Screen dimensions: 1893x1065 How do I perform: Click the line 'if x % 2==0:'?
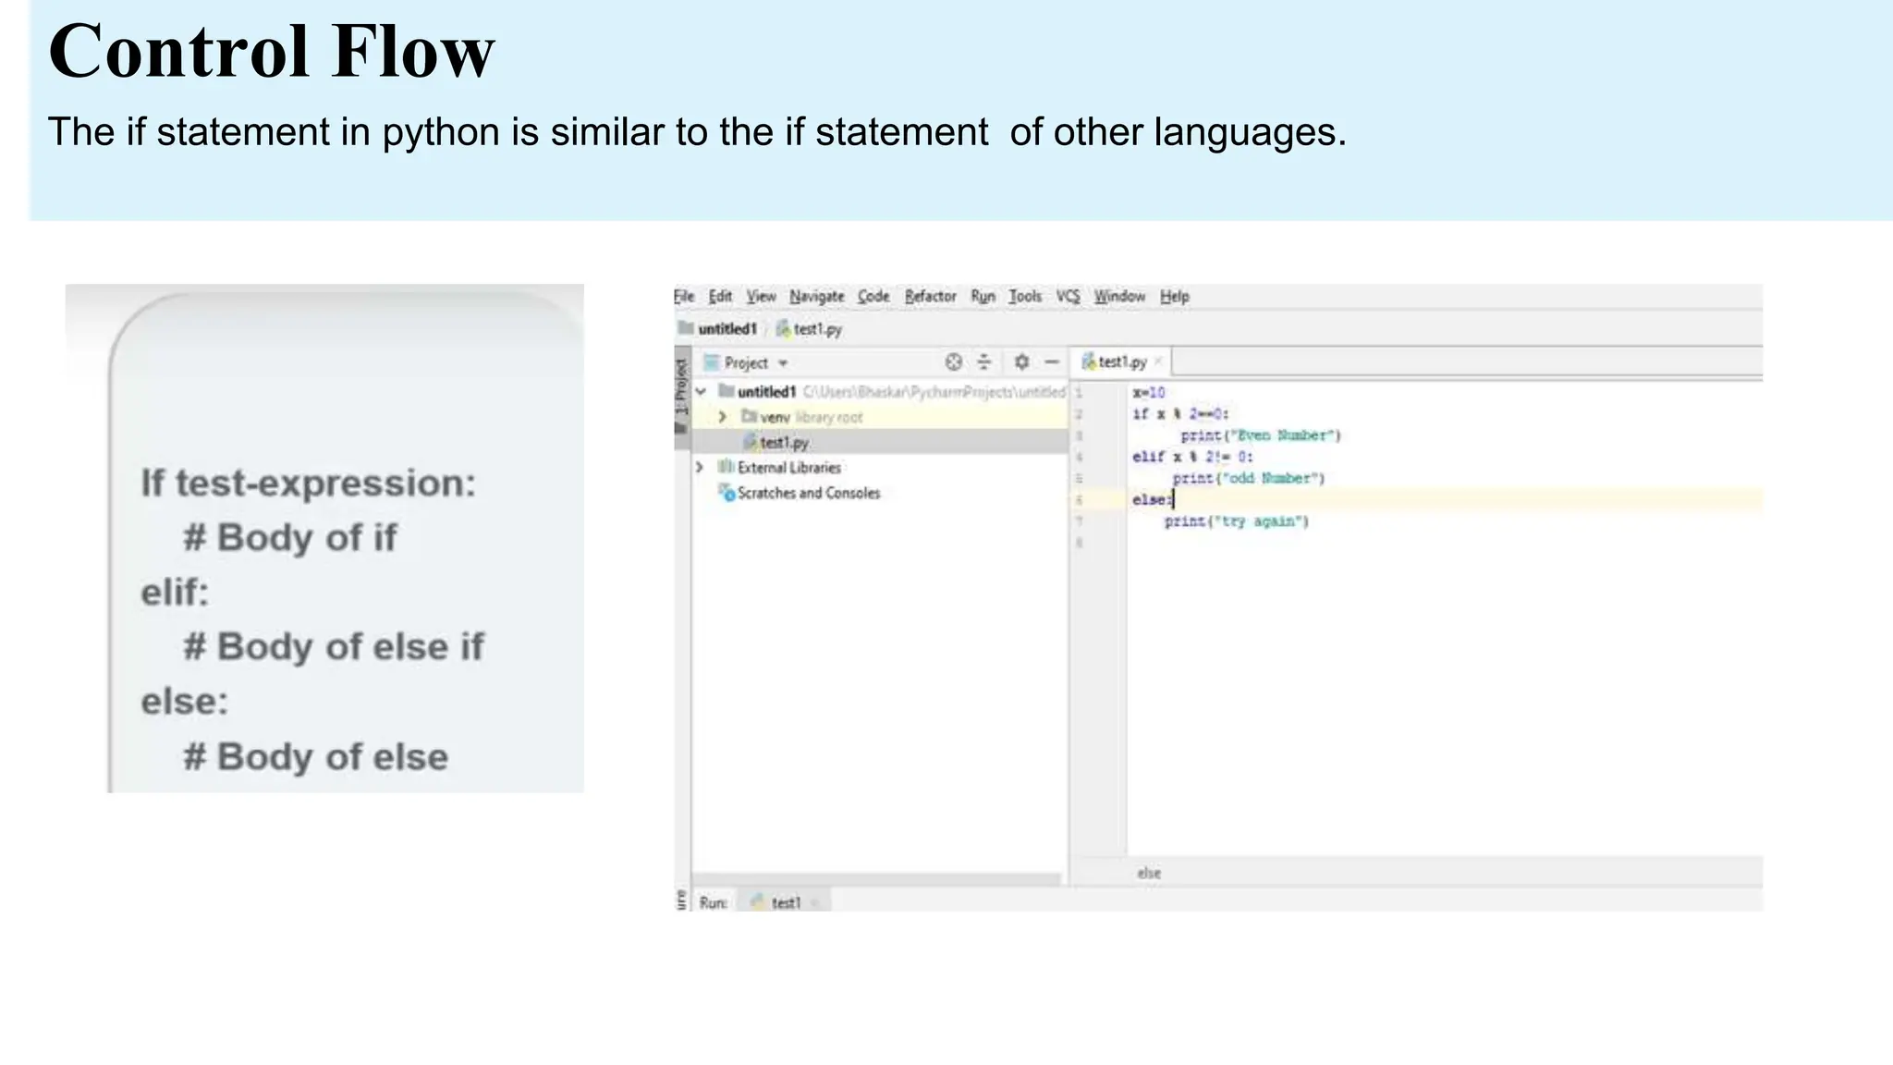pyautogui.click(x=1180, y=414)
